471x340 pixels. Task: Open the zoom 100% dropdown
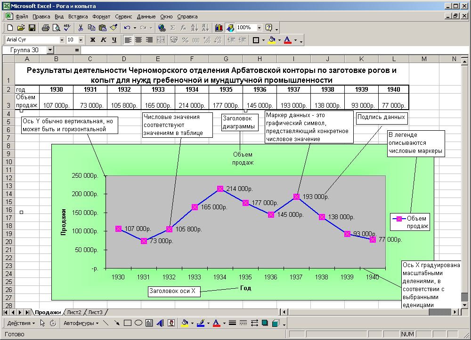pyautogui.click(x=259, y=28)
